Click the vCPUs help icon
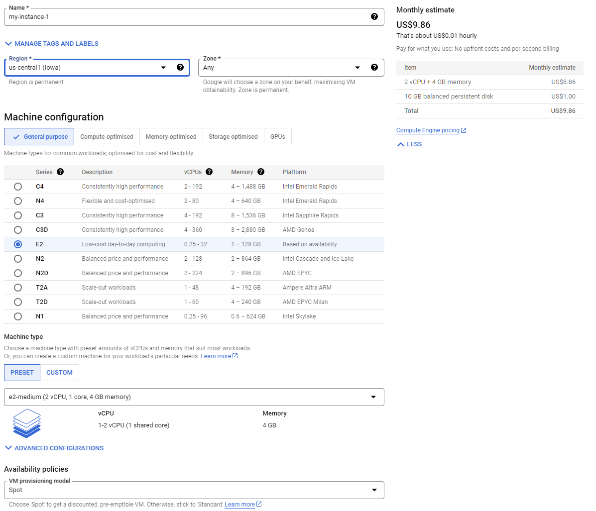This screenshot has width=596, height=511. point(209,172)
